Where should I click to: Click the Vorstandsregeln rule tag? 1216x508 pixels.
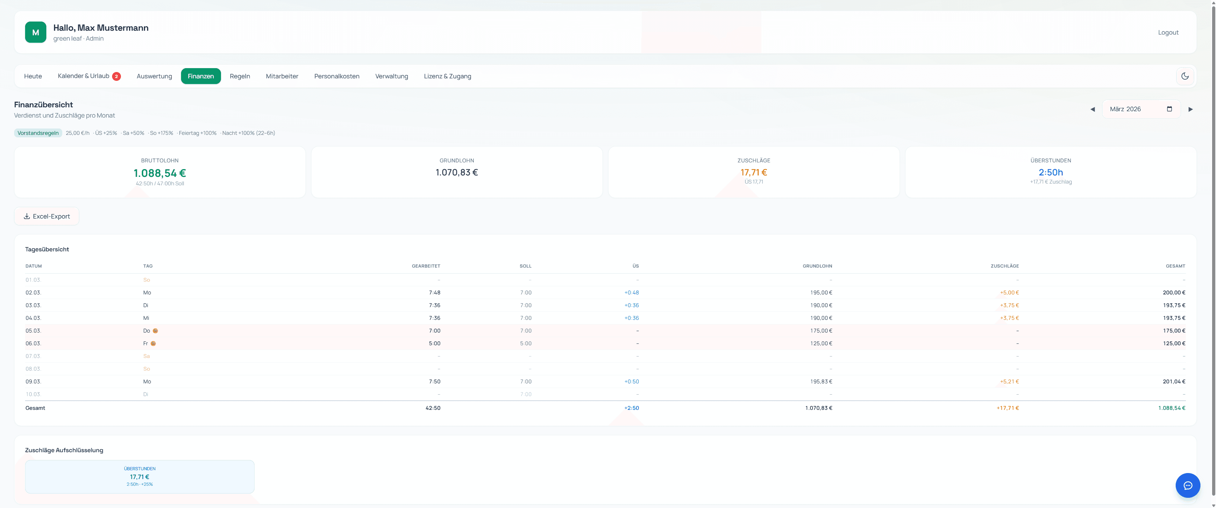(38, 133)
